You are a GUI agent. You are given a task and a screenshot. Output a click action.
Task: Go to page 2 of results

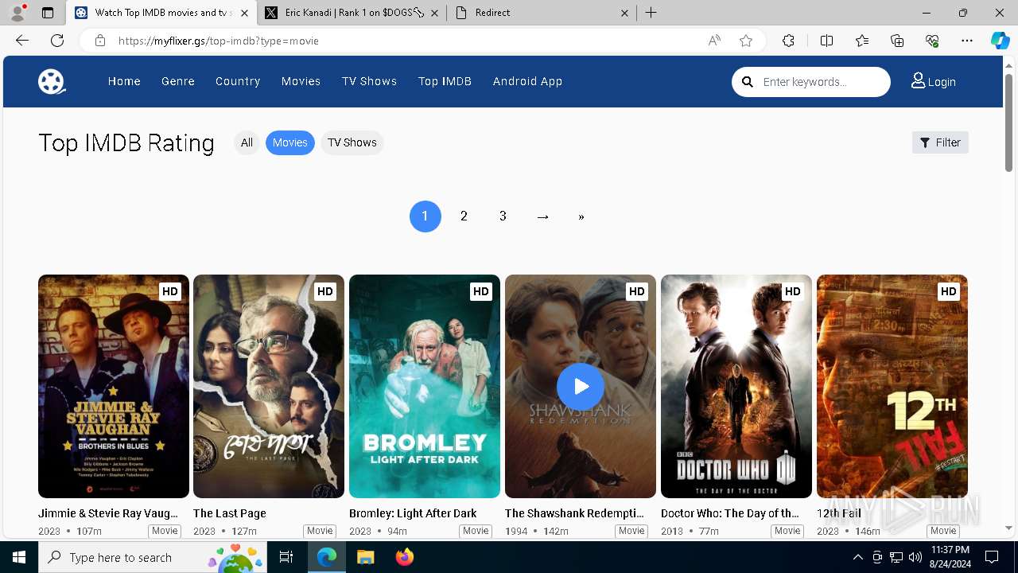point(464,216)
